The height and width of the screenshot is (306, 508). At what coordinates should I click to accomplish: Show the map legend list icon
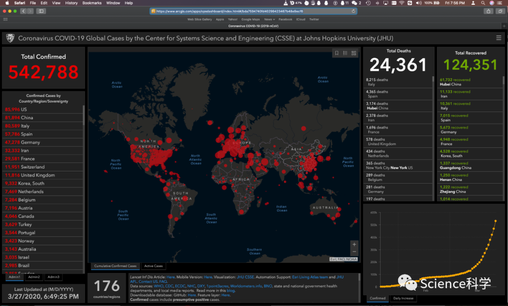(x=345, y=53)
